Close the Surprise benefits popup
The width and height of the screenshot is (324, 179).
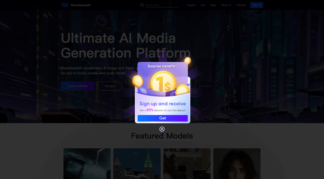click(162, 129)
